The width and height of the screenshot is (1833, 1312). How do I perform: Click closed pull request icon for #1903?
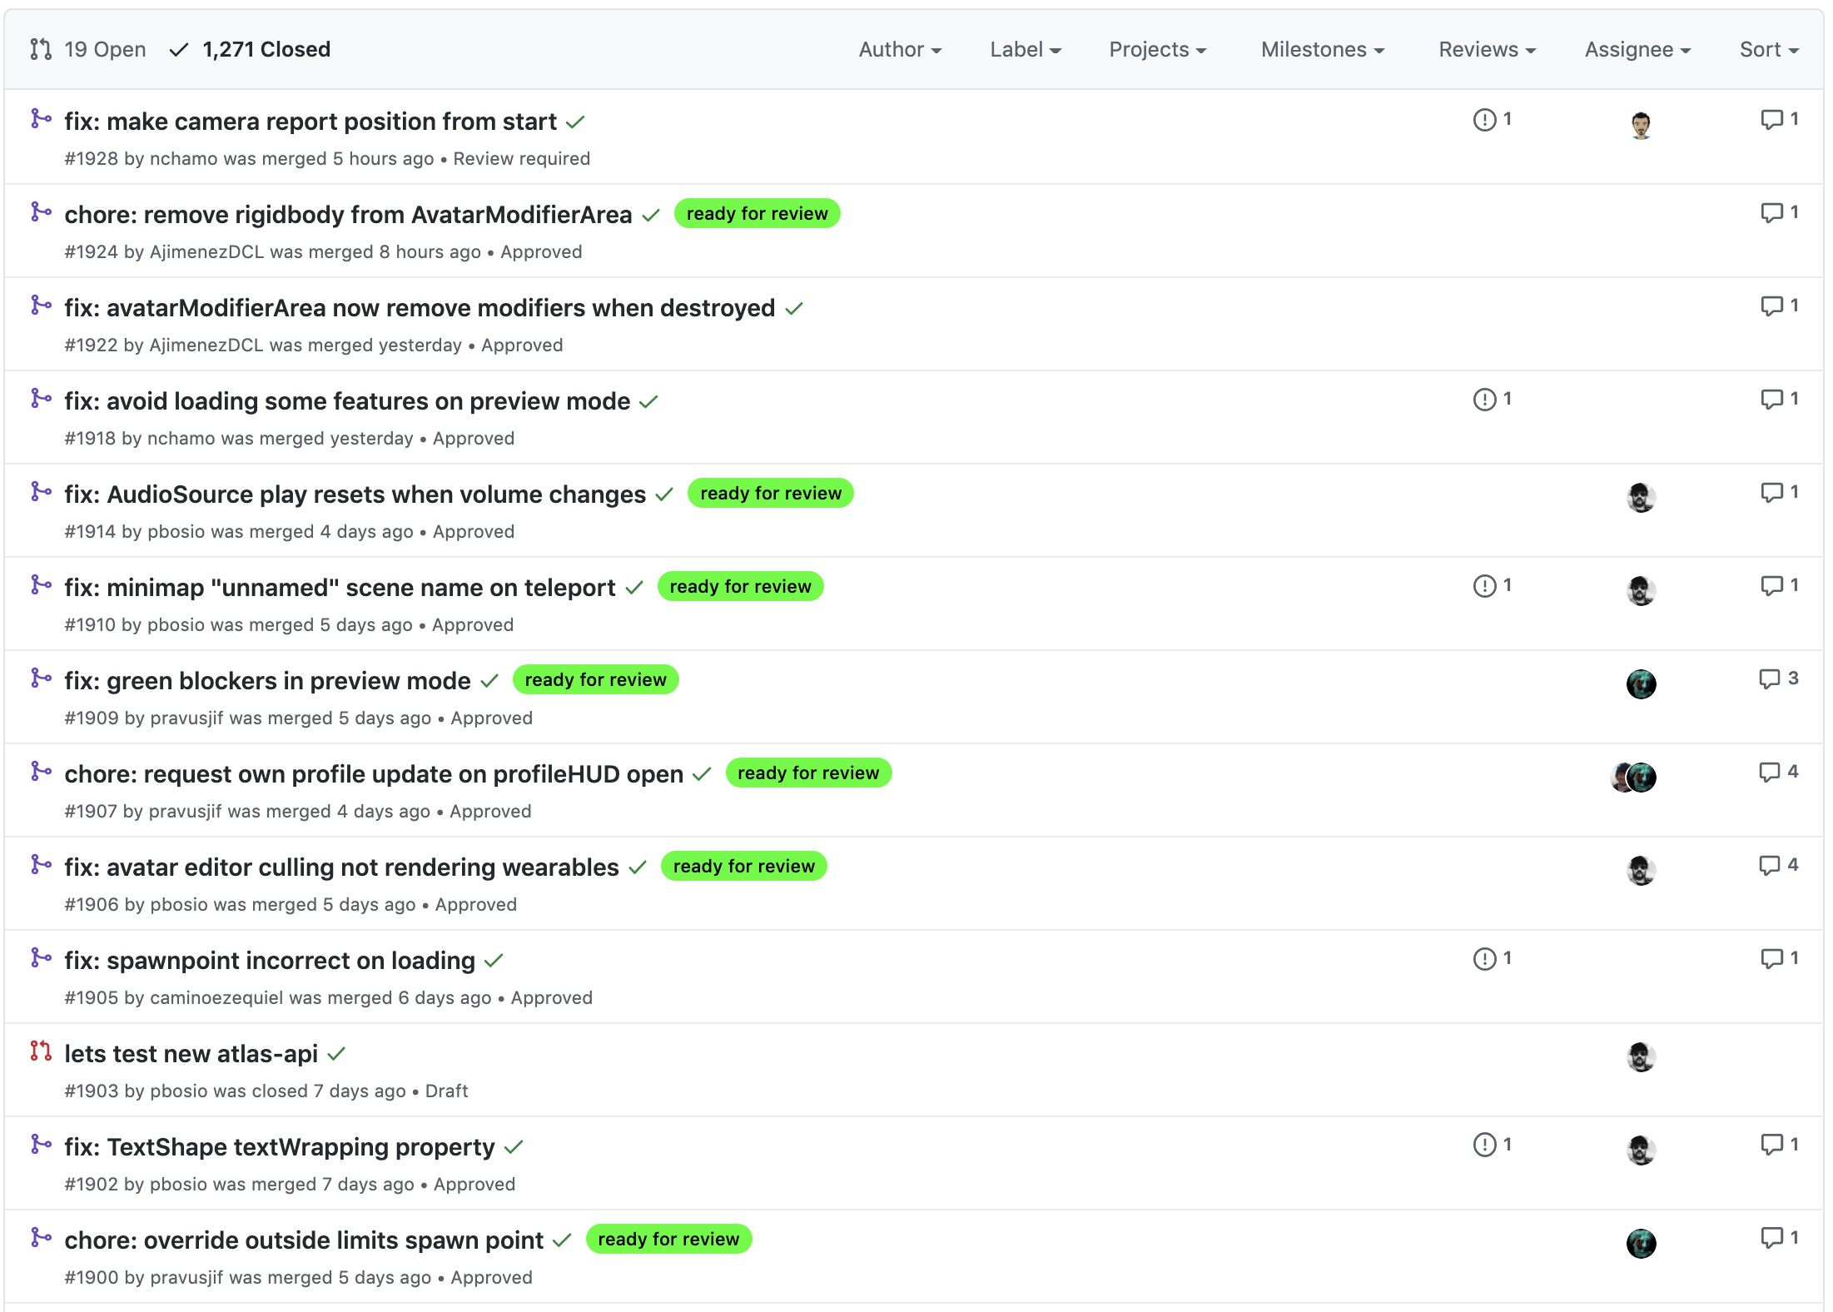(x=41, y=1051)
